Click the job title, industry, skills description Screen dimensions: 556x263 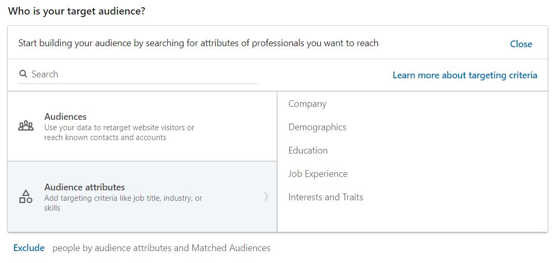[x=123, y=203]
